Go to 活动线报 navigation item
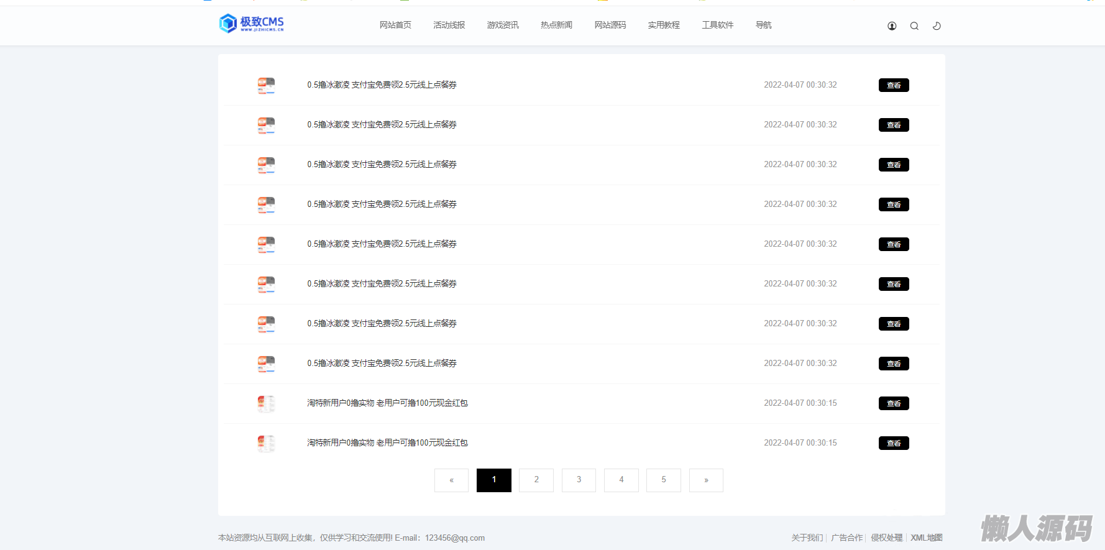1105x550 pixels. click(449, 25)
